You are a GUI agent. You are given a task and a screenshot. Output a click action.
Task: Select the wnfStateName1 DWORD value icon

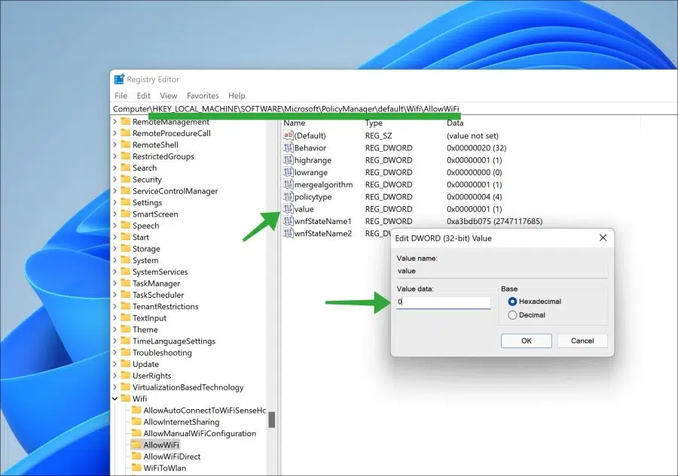(x=288, y=221)
